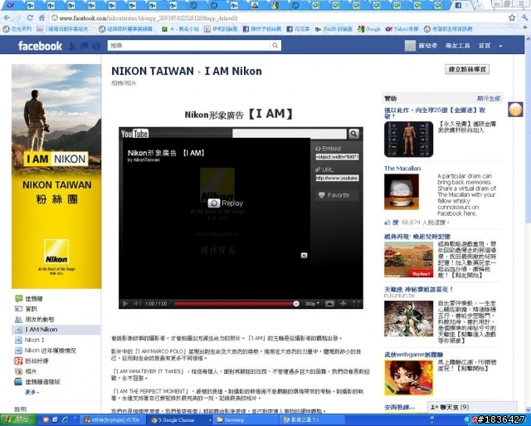
Task: Enter fullscreen with the player's fullscreen icon
Action: 356,304
